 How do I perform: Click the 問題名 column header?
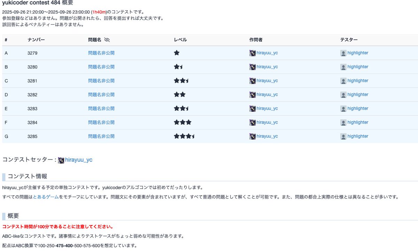tap(95, 40)
